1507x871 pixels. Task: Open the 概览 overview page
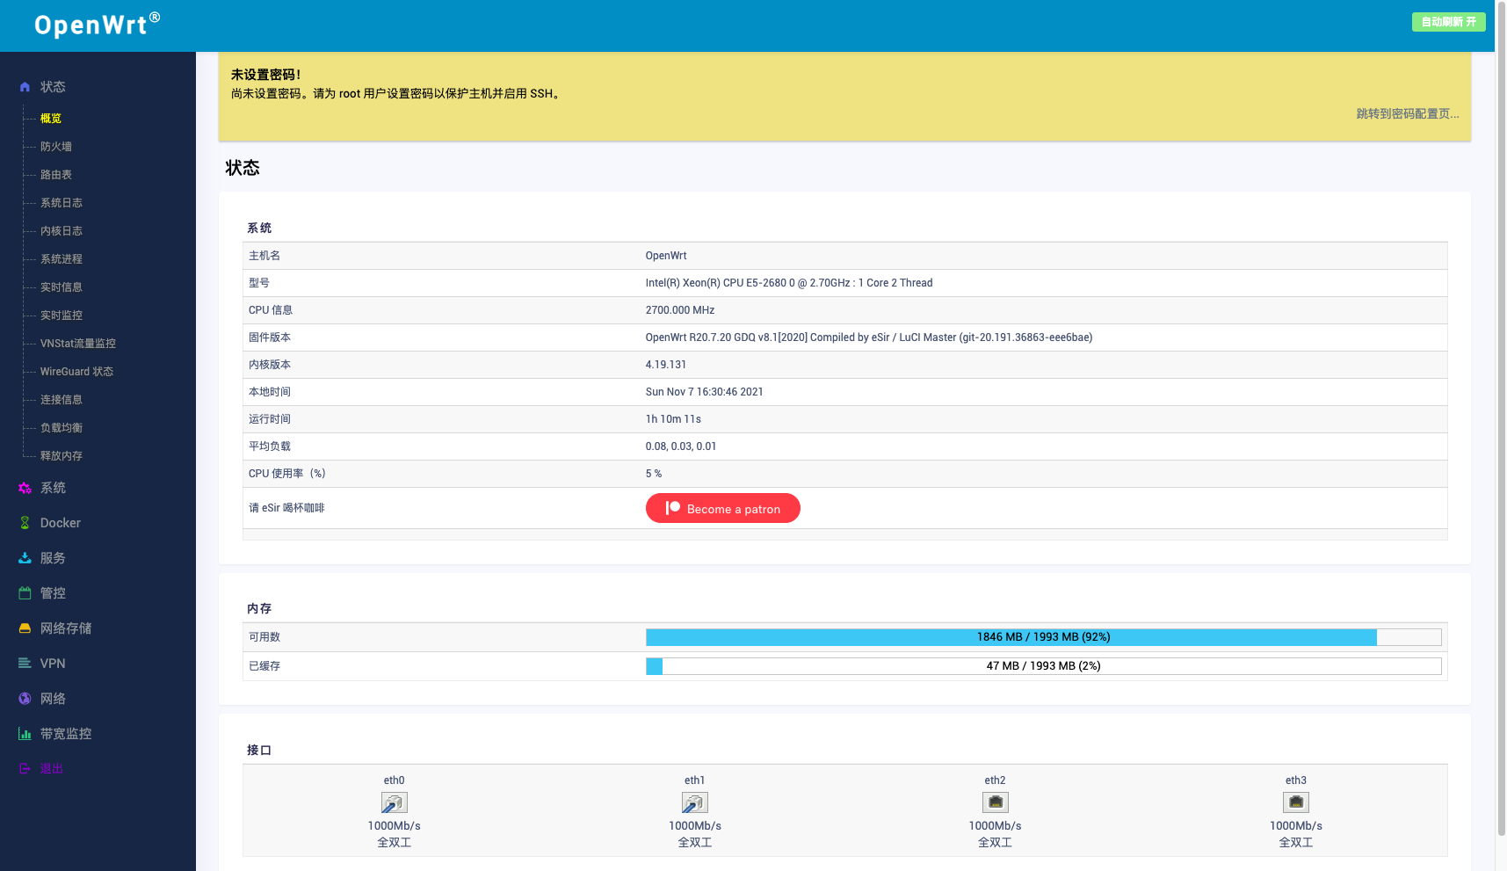pyautogui.click(x=51, y=119)
